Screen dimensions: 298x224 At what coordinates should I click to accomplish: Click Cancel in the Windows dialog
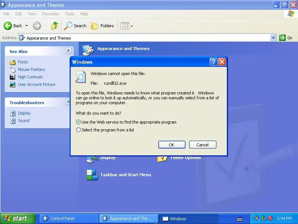[x=203, y=145]
